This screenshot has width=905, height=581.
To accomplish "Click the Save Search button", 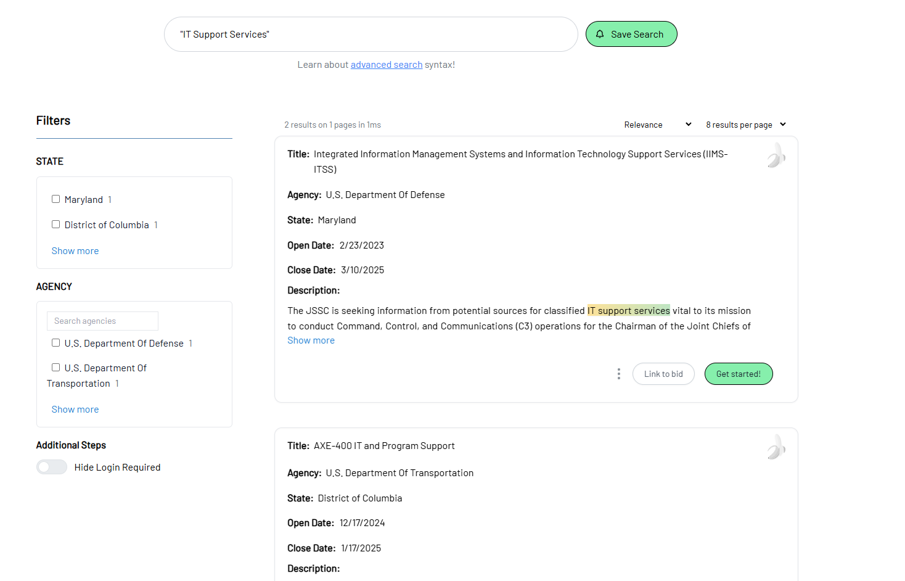I will [631, 34].
